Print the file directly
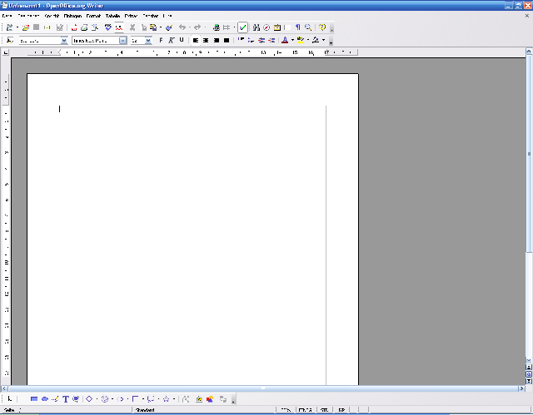The width and height of the screenshot is (533, 415). click(x=84, y=27)
